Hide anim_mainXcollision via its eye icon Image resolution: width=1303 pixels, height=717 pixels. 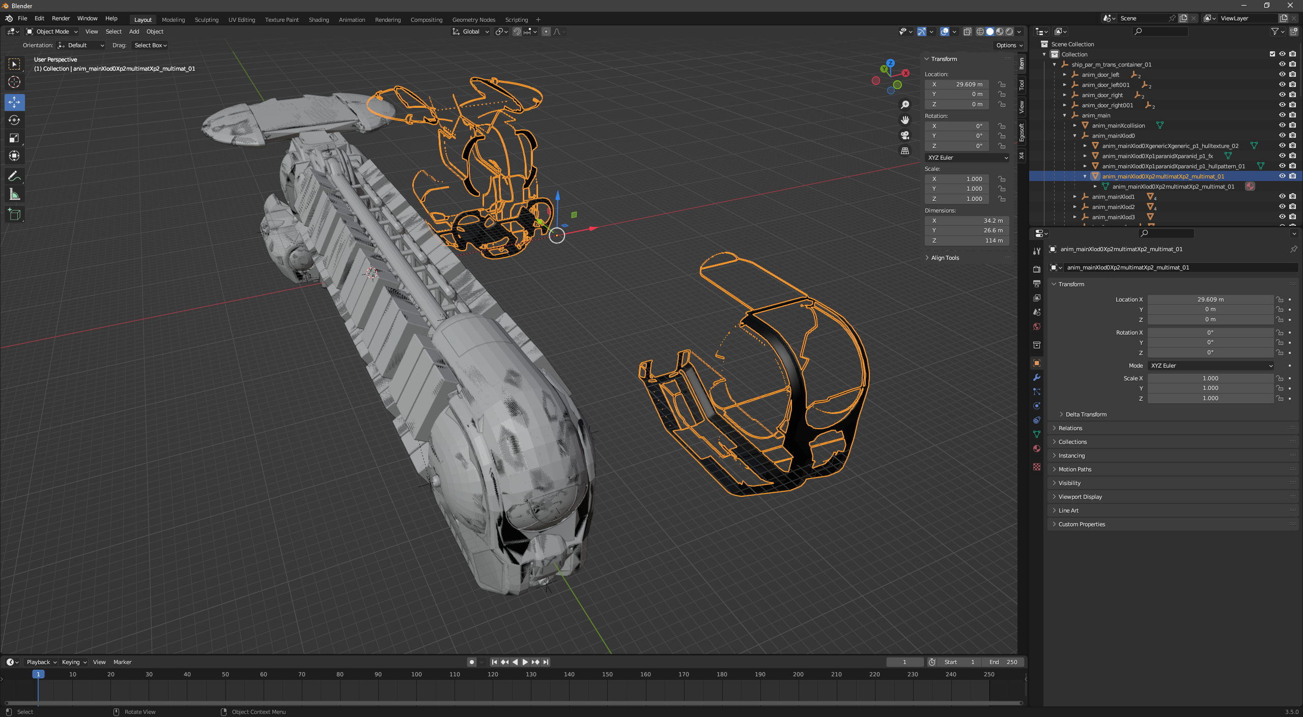tap(1282, 126)
